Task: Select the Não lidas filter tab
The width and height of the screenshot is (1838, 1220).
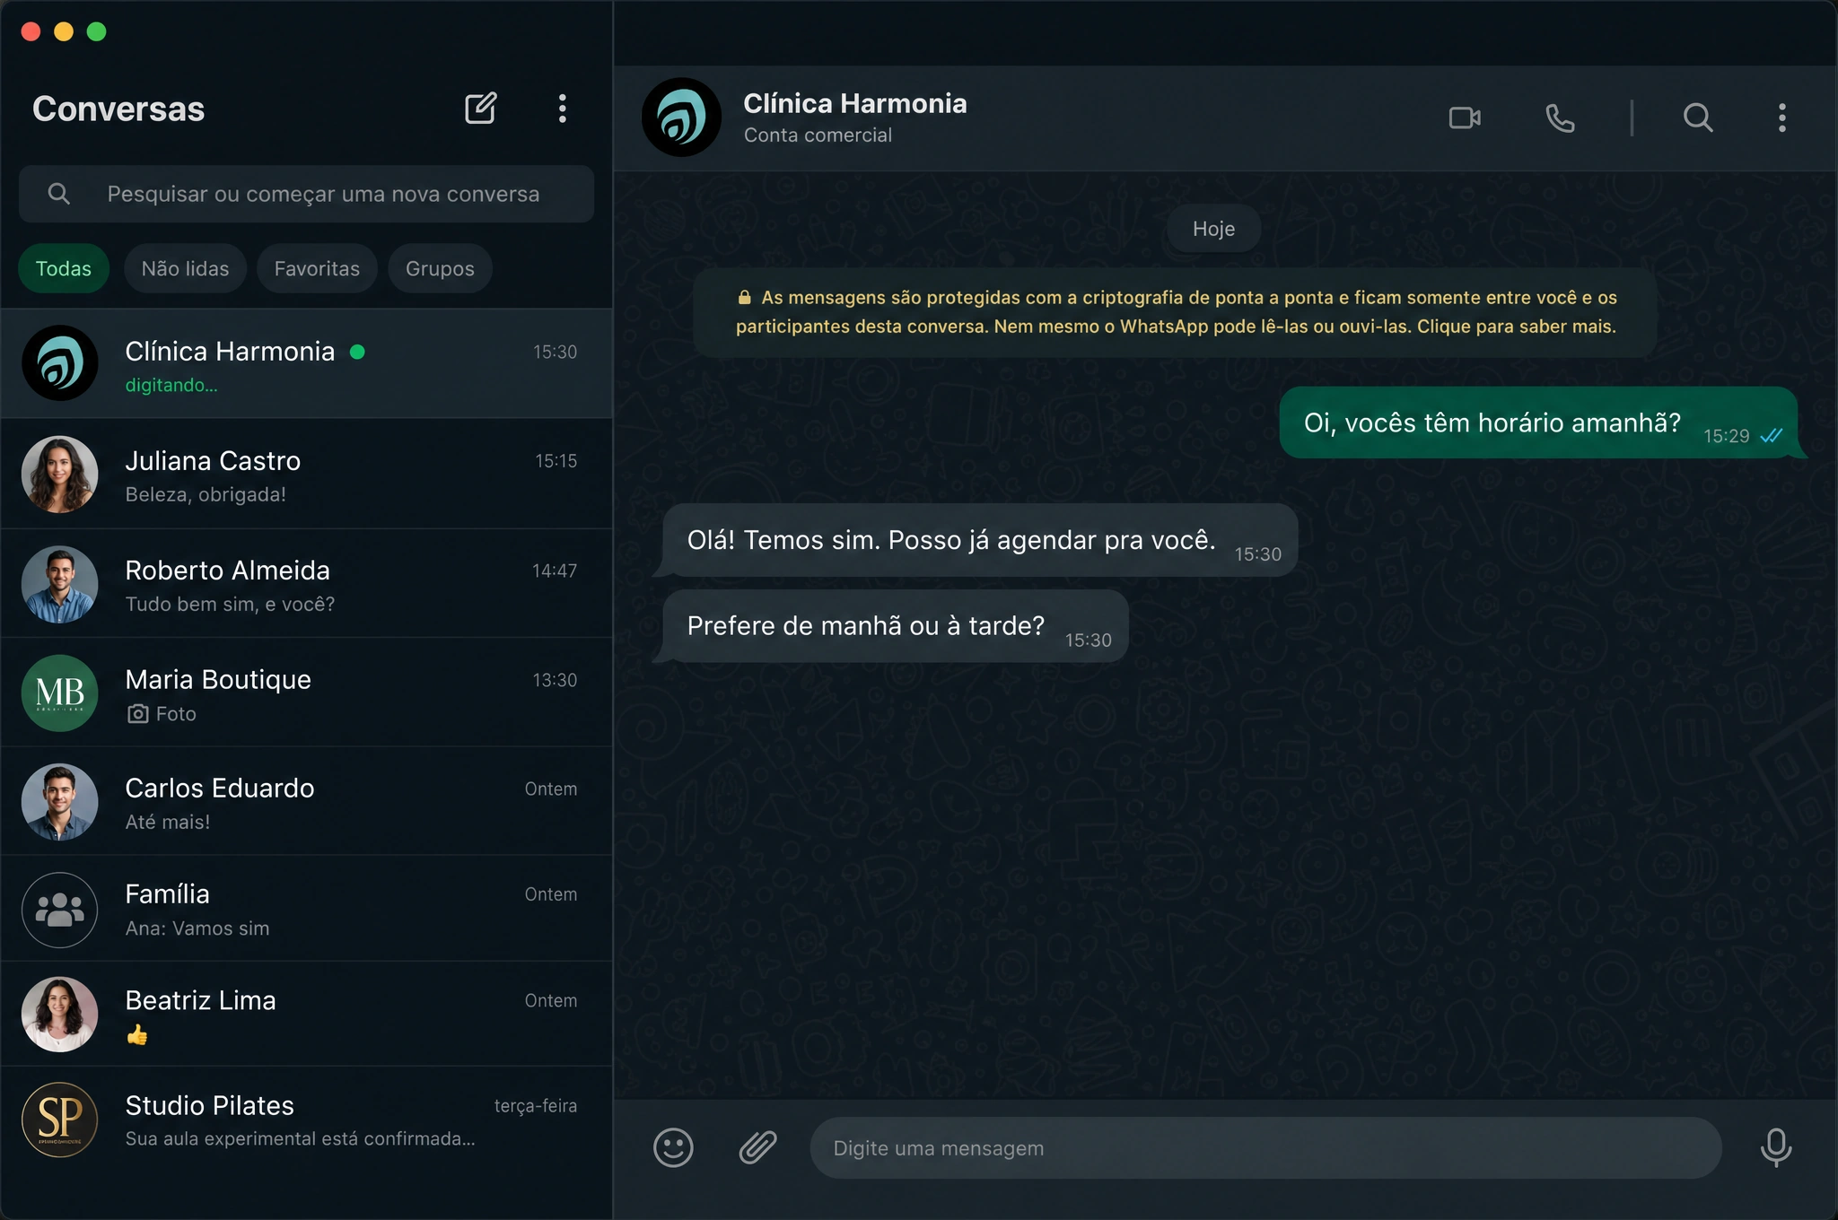Action: (185, 268)
